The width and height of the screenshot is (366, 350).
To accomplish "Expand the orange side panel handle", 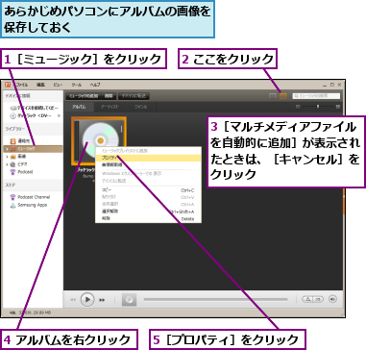I will [x=344, y=202].
